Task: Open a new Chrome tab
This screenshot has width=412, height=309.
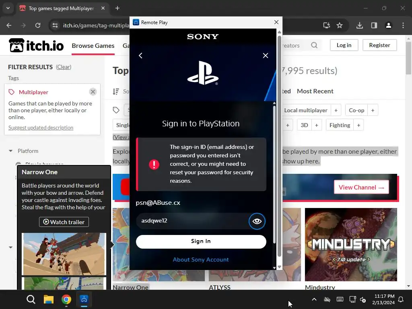Action: [x=117, y=8]
